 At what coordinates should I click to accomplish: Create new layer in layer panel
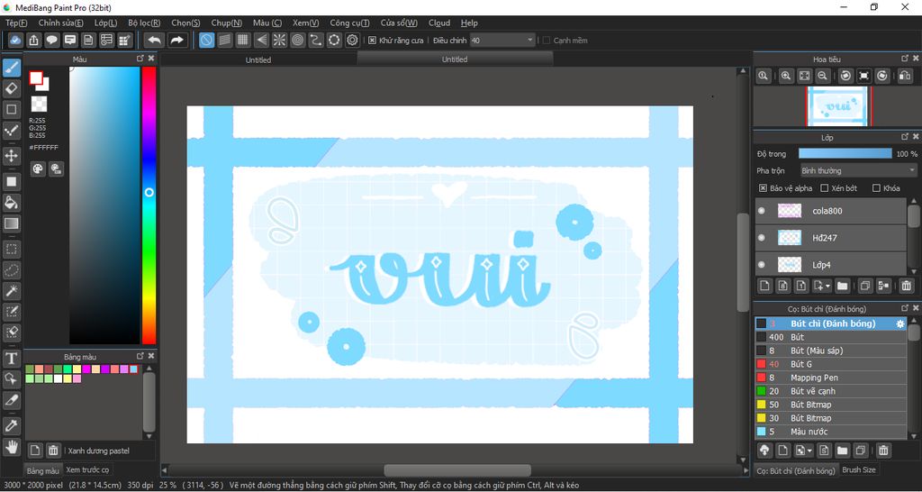(x=764, y=286)
